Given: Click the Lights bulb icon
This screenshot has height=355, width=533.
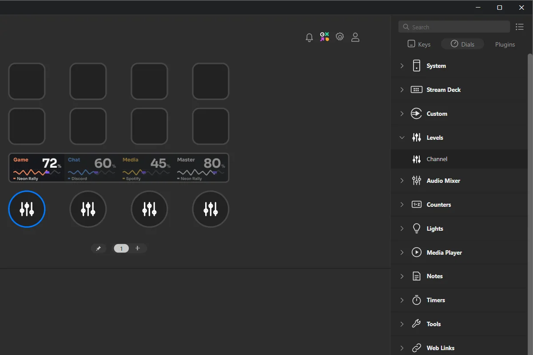Looking at the screenshot, I should (x=416, y=229).
